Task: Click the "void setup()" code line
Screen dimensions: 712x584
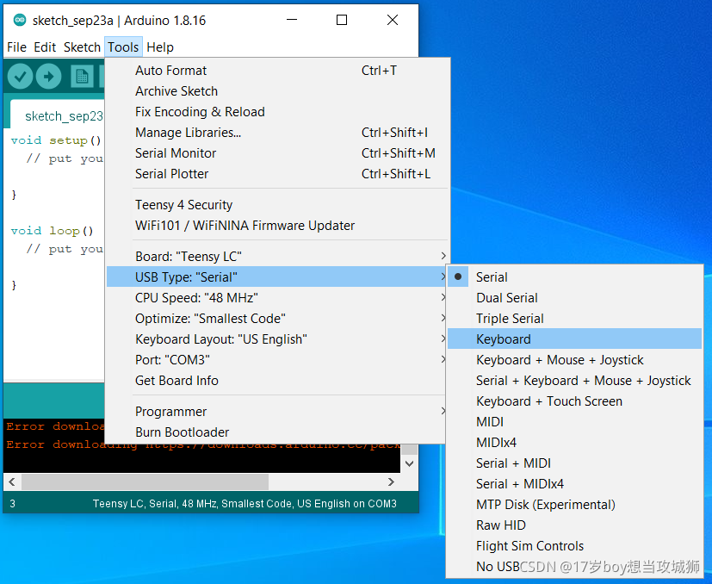Action: tap(56, 140)
